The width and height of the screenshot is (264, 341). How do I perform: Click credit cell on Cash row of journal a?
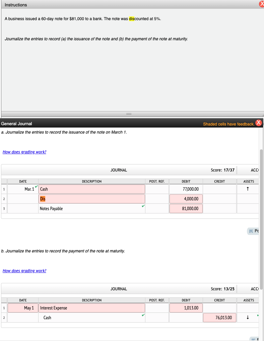(x=219, y=189)
